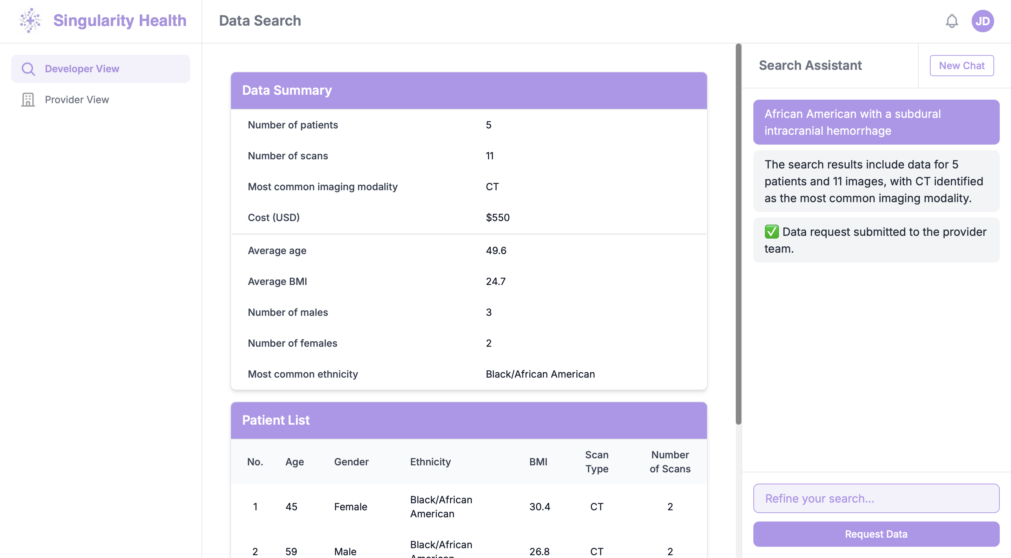Start a New Chat
Screen dimensions: 1011x558
pyautogui.click(x=962, y=66)
